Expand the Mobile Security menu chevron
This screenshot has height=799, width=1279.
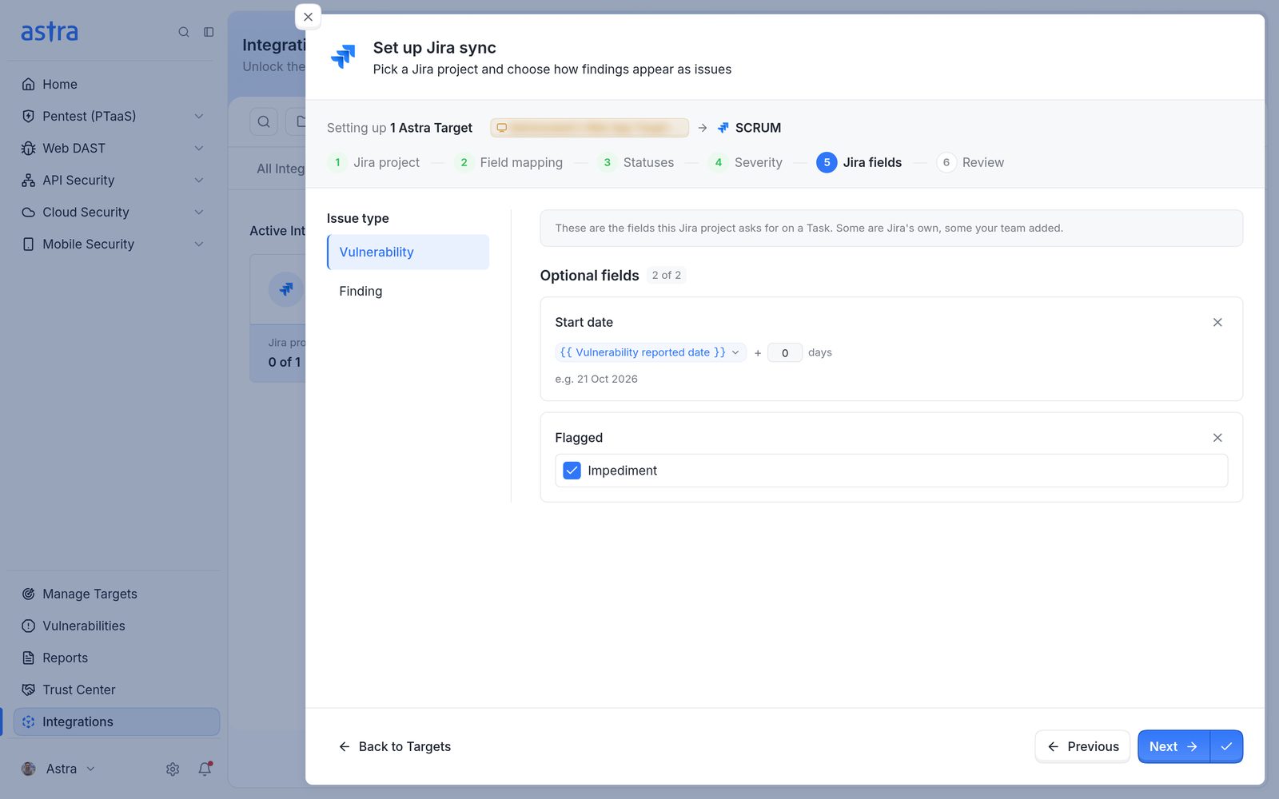pyautogui.click(x=199, y=244)
